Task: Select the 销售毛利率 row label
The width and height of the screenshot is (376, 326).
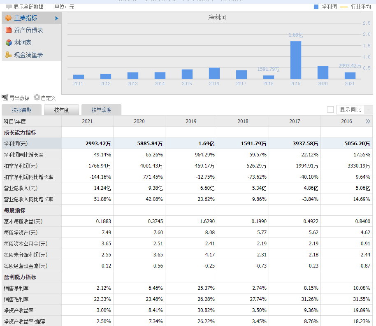Action: coord(16,299)
